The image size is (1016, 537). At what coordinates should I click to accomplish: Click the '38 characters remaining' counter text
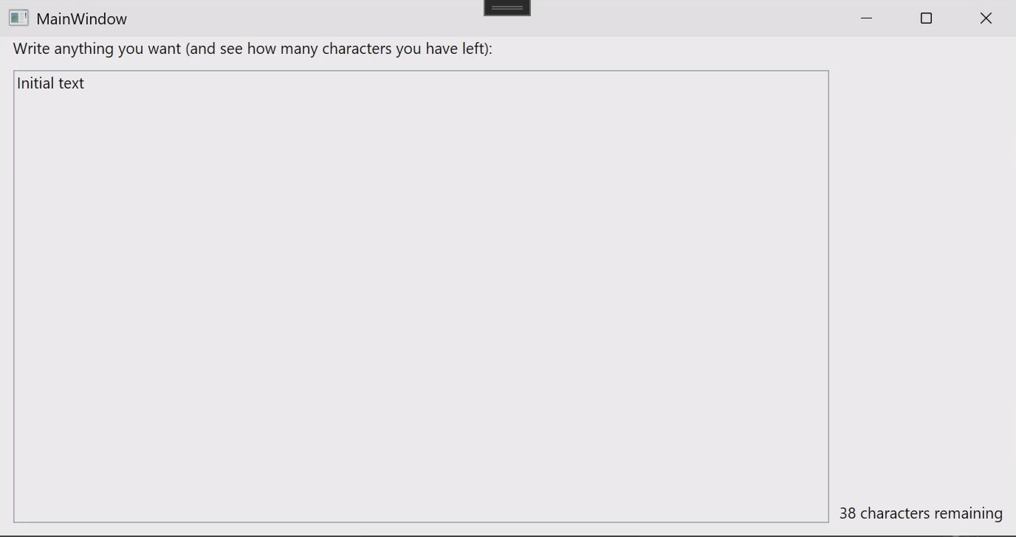921,513
